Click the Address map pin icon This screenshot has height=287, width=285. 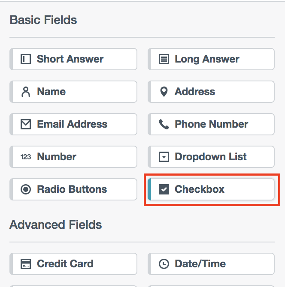164,92
